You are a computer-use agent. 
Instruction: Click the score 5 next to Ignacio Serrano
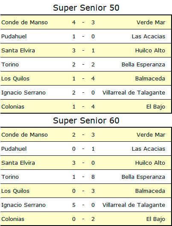point(74,205)
